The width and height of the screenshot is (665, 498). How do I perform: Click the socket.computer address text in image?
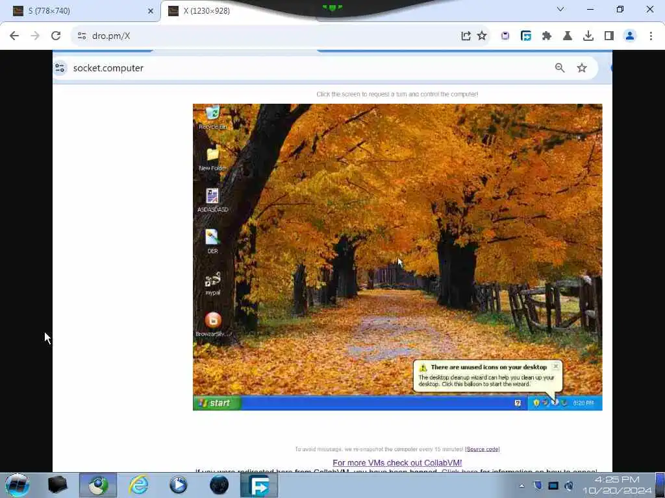[108, 68]
